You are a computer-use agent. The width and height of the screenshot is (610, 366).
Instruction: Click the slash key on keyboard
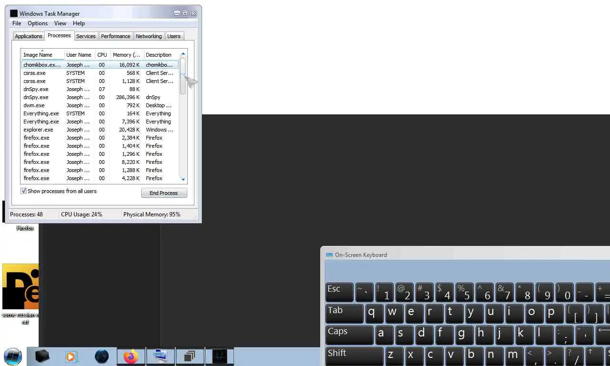(x=574, y=356)
